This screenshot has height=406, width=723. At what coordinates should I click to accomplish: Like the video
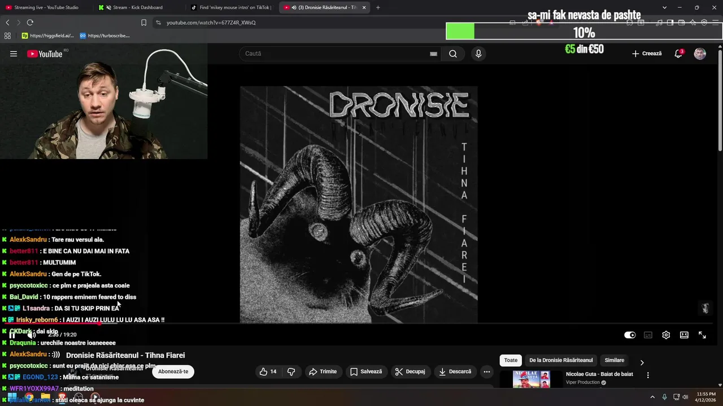pos(268,372)
